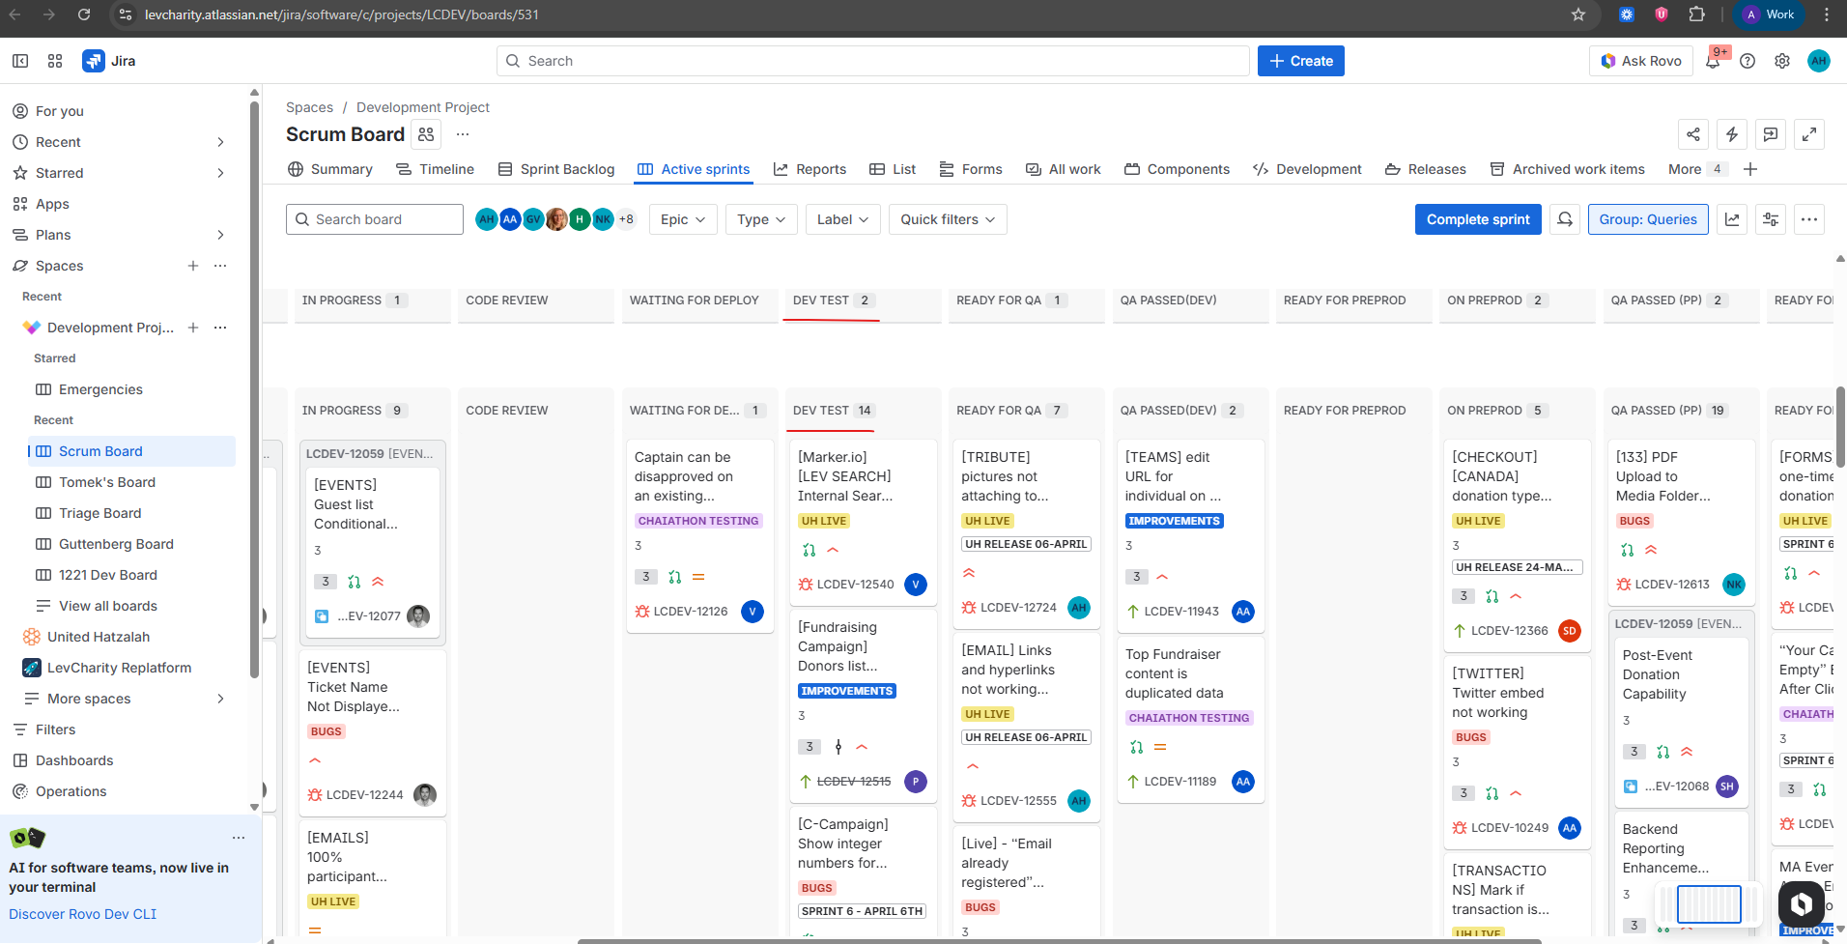Focus the Search board input field

click(375, 219)
